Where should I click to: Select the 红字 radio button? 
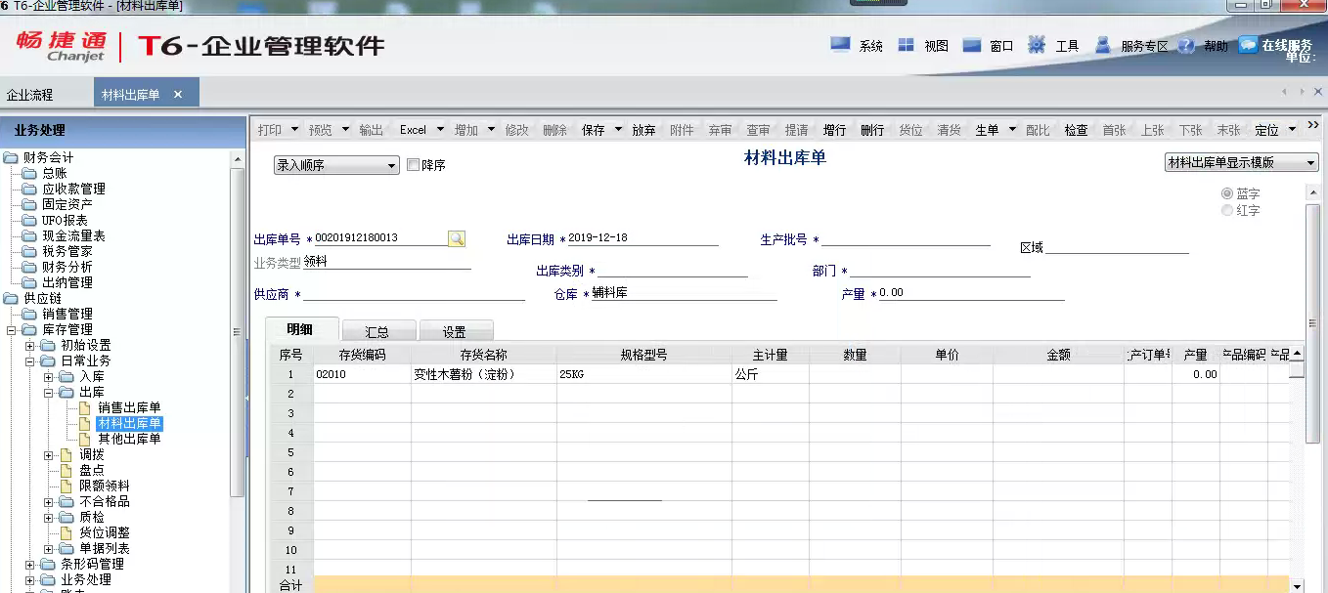(1227, 210)
